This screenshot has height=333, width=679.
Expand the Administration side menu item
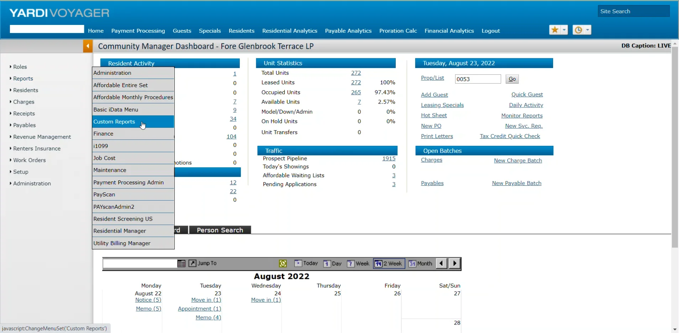pyautogui.click(x=32, y=184)
